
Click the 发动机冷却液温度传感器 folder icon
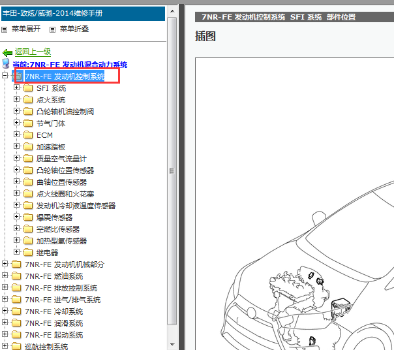pyautogui.click(x=28, y=206)
